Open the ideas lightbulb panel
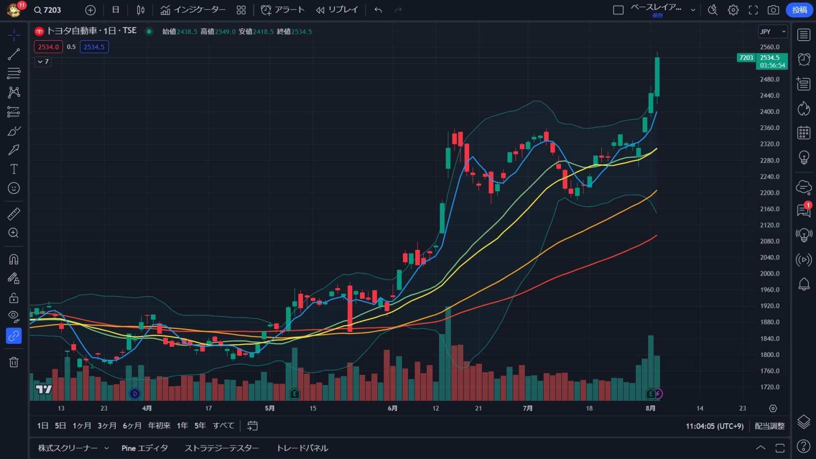 pos(804,158)
